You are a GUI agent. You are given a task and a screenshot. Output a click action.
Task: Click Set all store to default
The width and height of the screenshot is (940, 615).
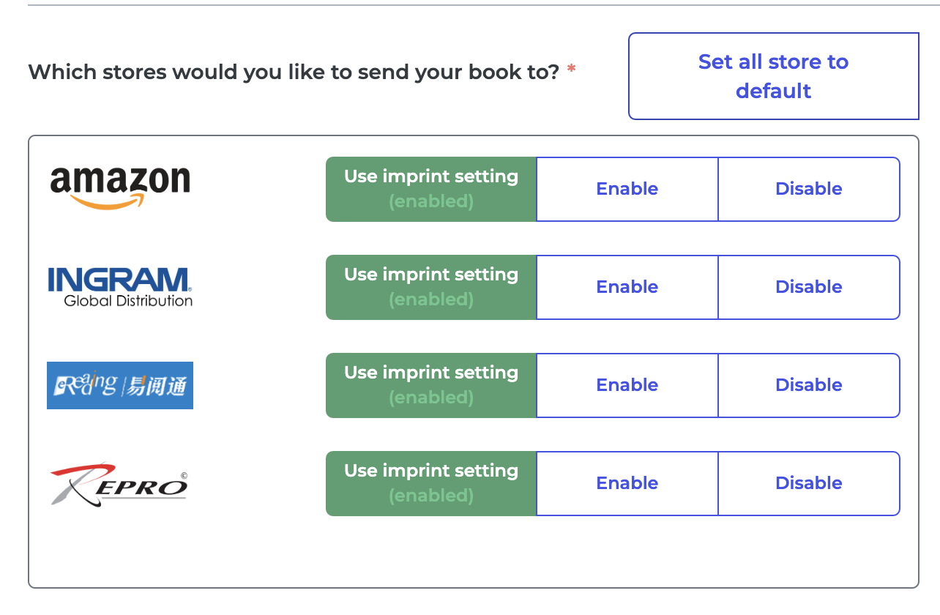(773, 76)
